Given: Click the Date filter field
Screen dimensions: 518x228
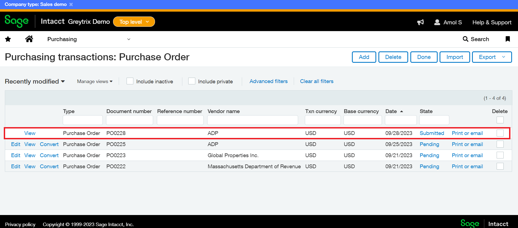Looking at the screenshot, I should 401,120.
